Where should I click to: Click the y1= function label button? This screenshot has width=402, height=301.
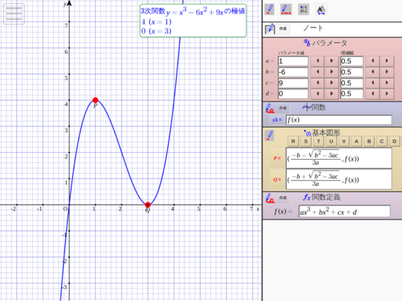(x=277, y=120)
